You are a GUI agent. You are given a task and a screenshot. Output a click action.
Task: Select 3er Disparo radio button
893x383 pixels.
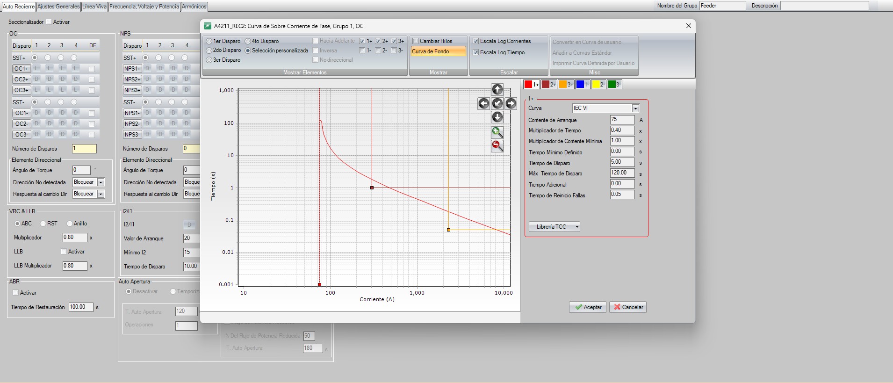click(209, 60)
